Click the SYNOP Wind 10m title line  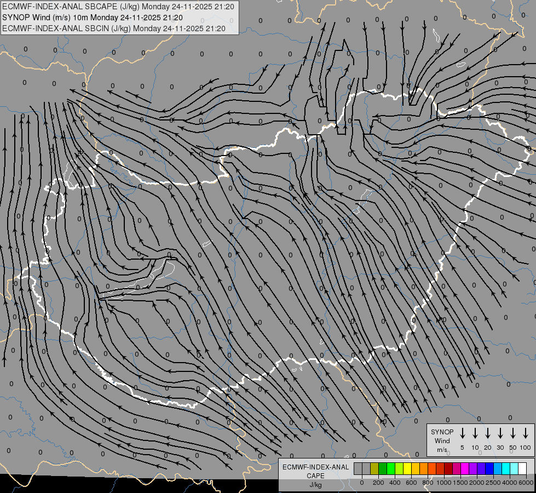pos(93,18)
